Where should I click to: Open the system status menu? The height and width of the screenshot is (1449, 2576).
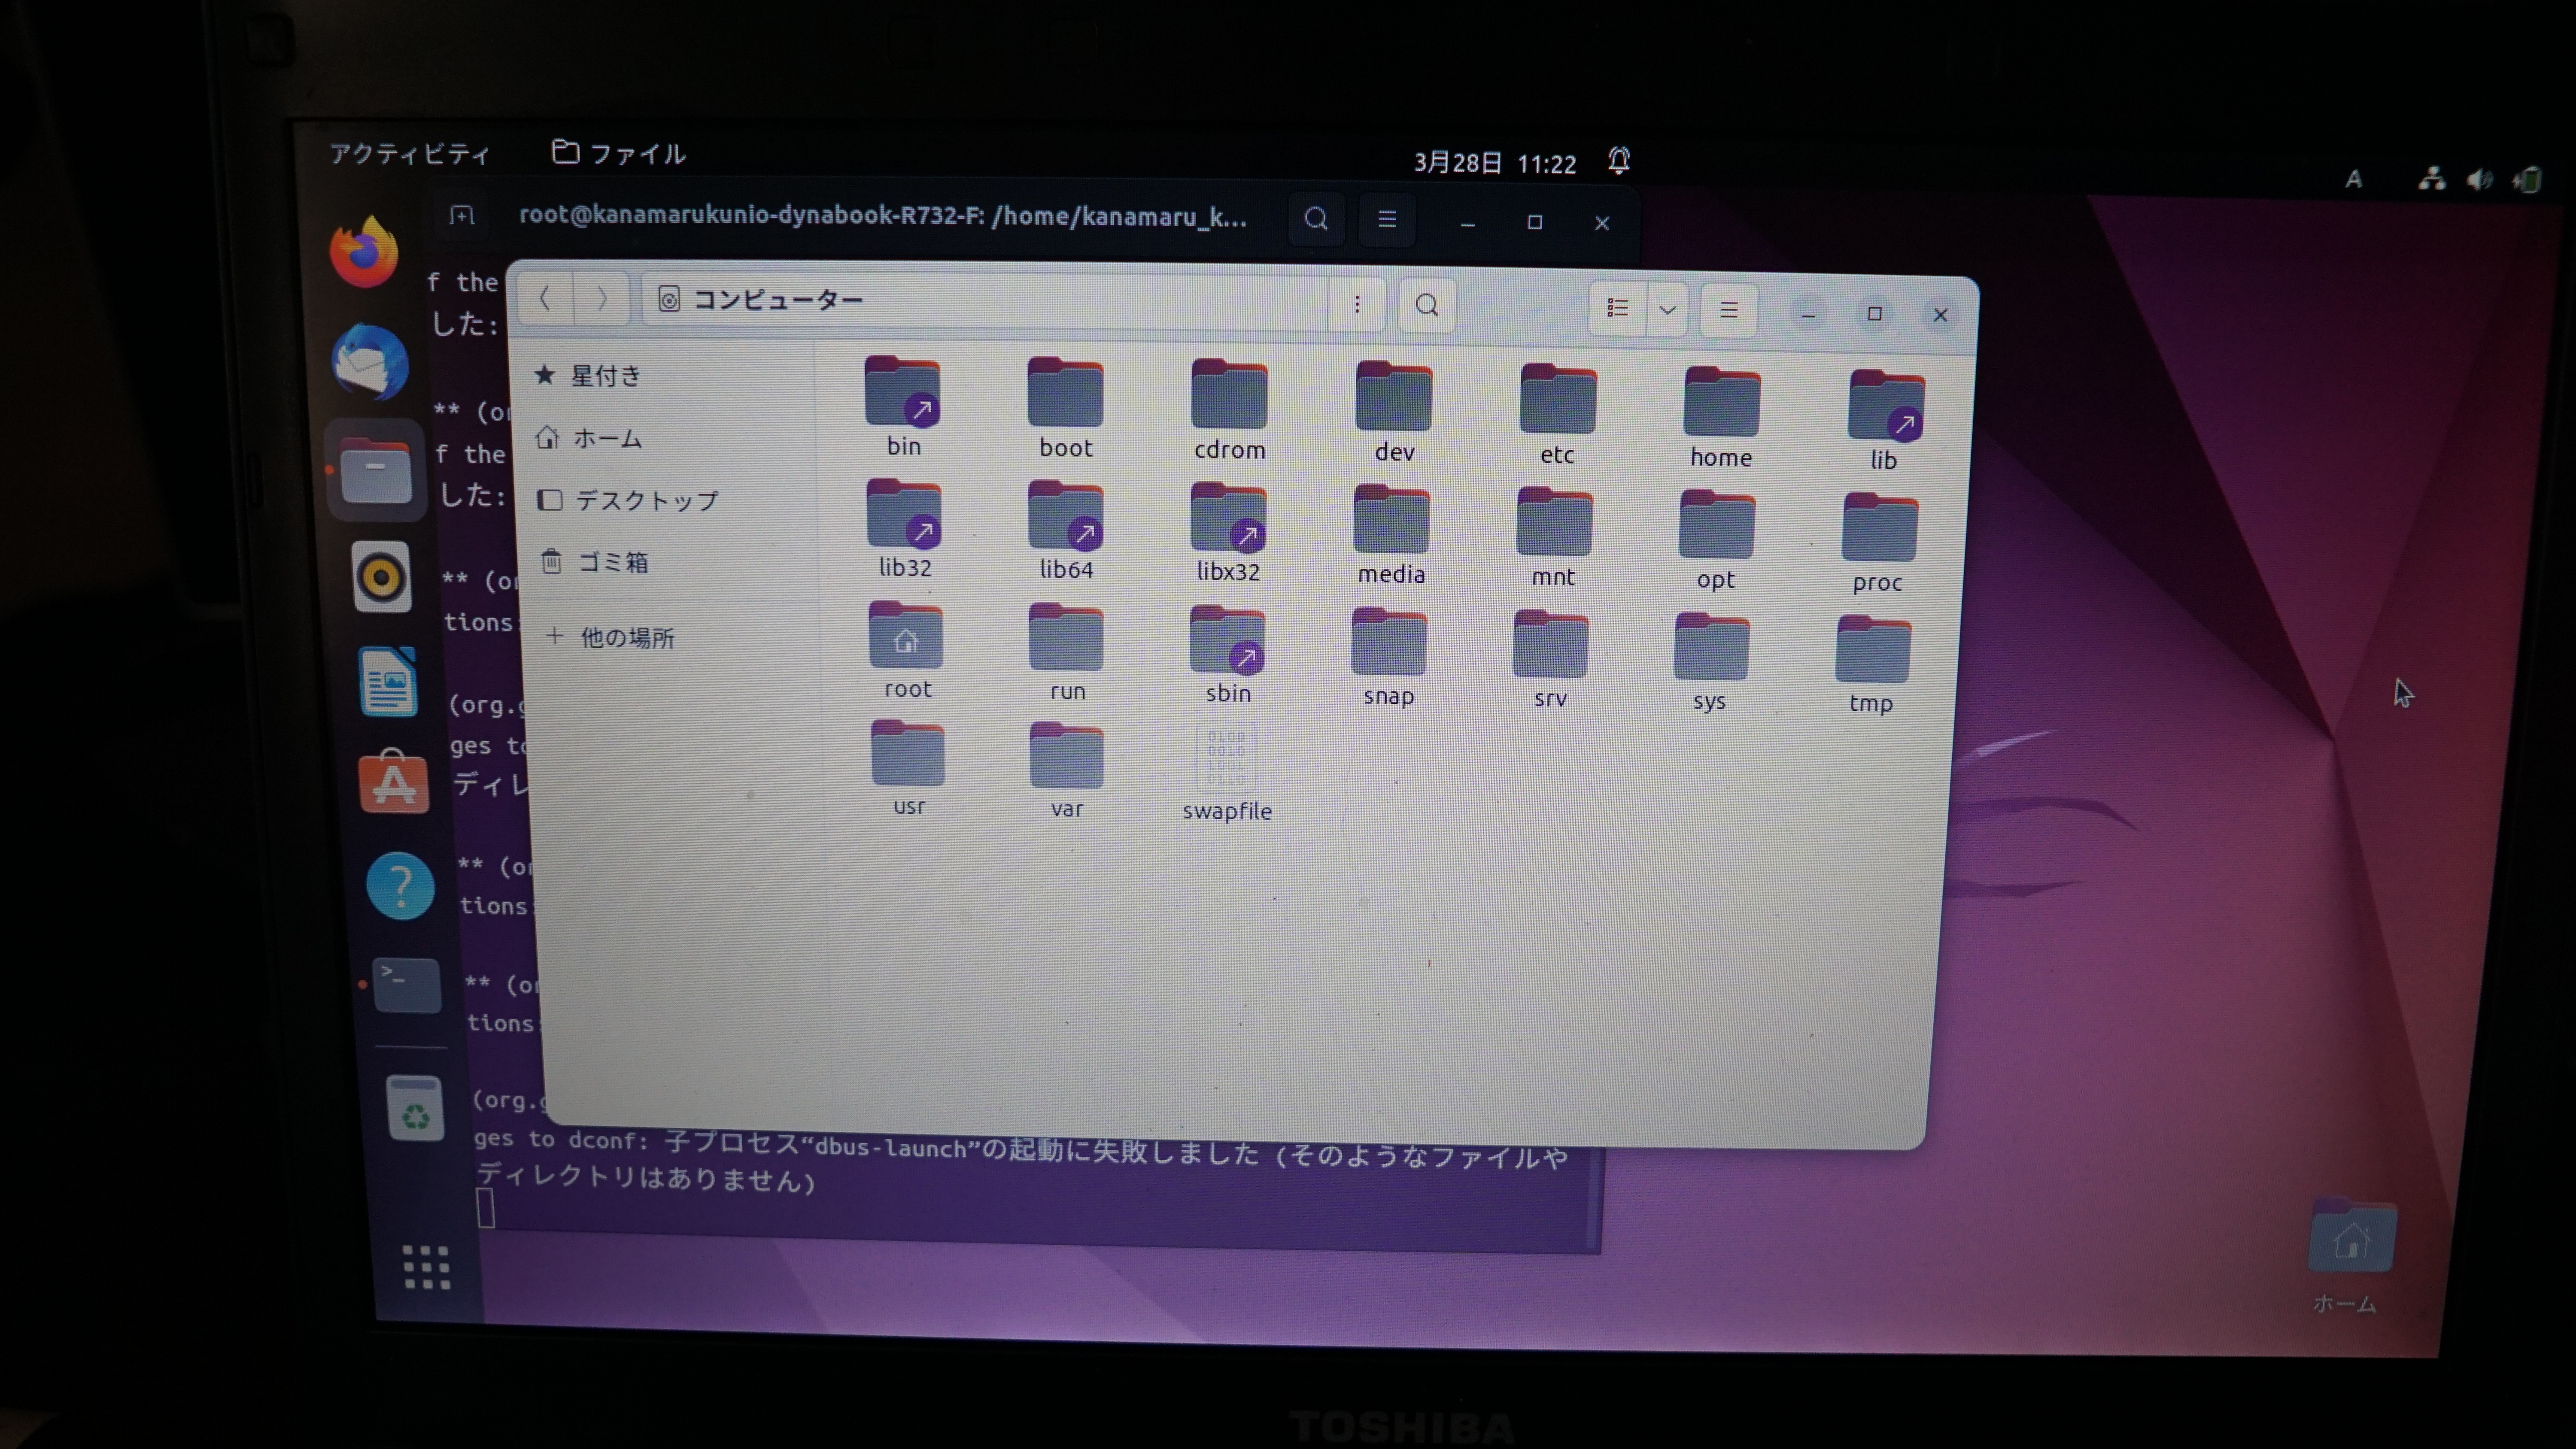click(x=2479, y=180)
